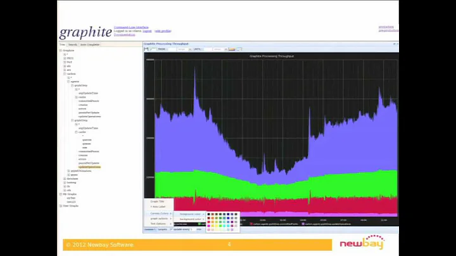Switch to the Tree tab
The image size is (456, 256).
tap(62, 44)
